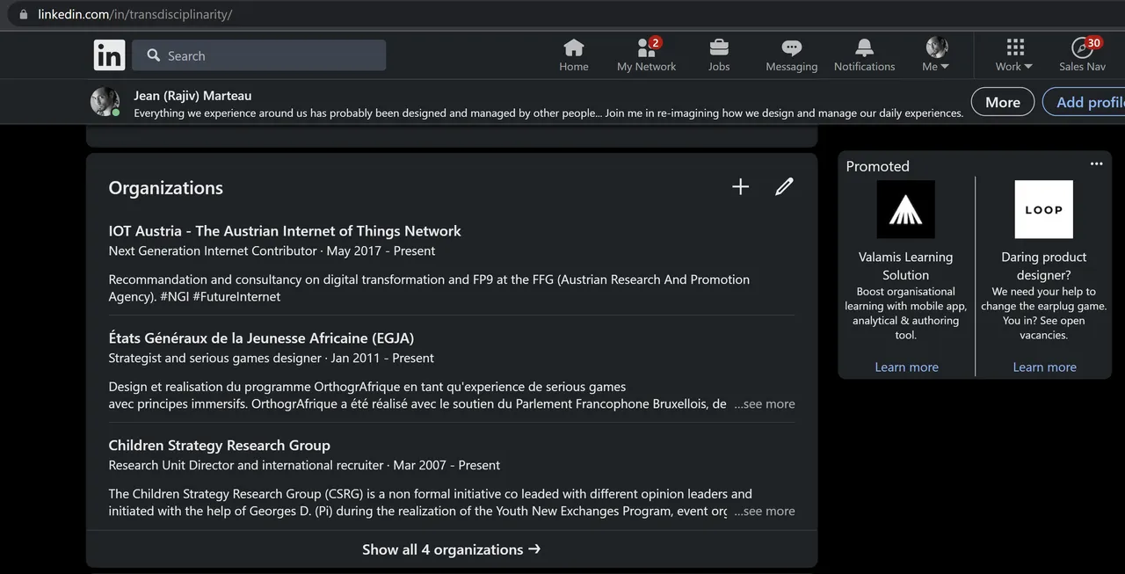Click the LOOP logo thumbnail
The height and width of the screenshot is (574, 1125).
1044,209
